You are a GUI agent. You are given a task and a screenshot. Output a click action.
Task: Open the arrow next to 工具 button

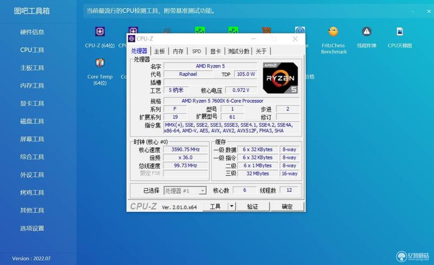click(x=232, y=206)
